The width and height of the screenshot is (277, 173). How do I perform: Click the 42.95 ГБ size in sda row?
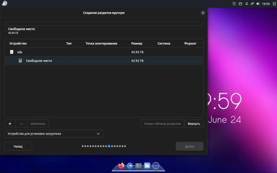[137, 52]
